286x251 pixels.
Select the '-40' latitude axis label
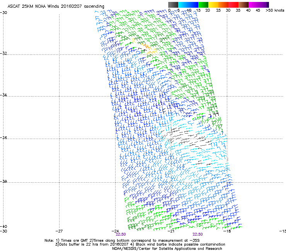click(x=3, y=226)
